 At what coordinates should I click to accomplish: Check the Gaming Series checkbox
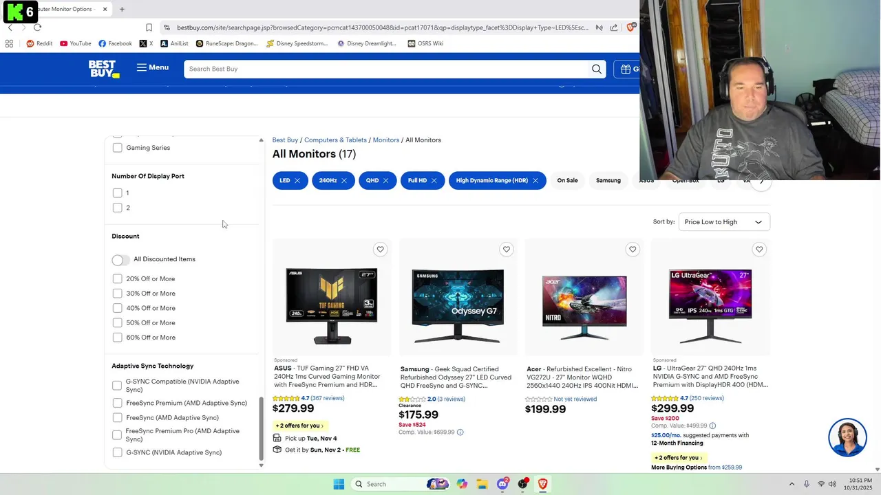click(x=117, y=148)
